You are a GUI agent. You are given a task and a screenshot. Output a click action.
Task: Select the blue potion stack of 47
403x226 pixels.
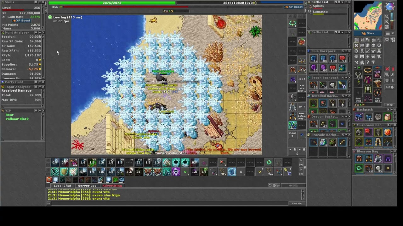click(x=314, y=59)
